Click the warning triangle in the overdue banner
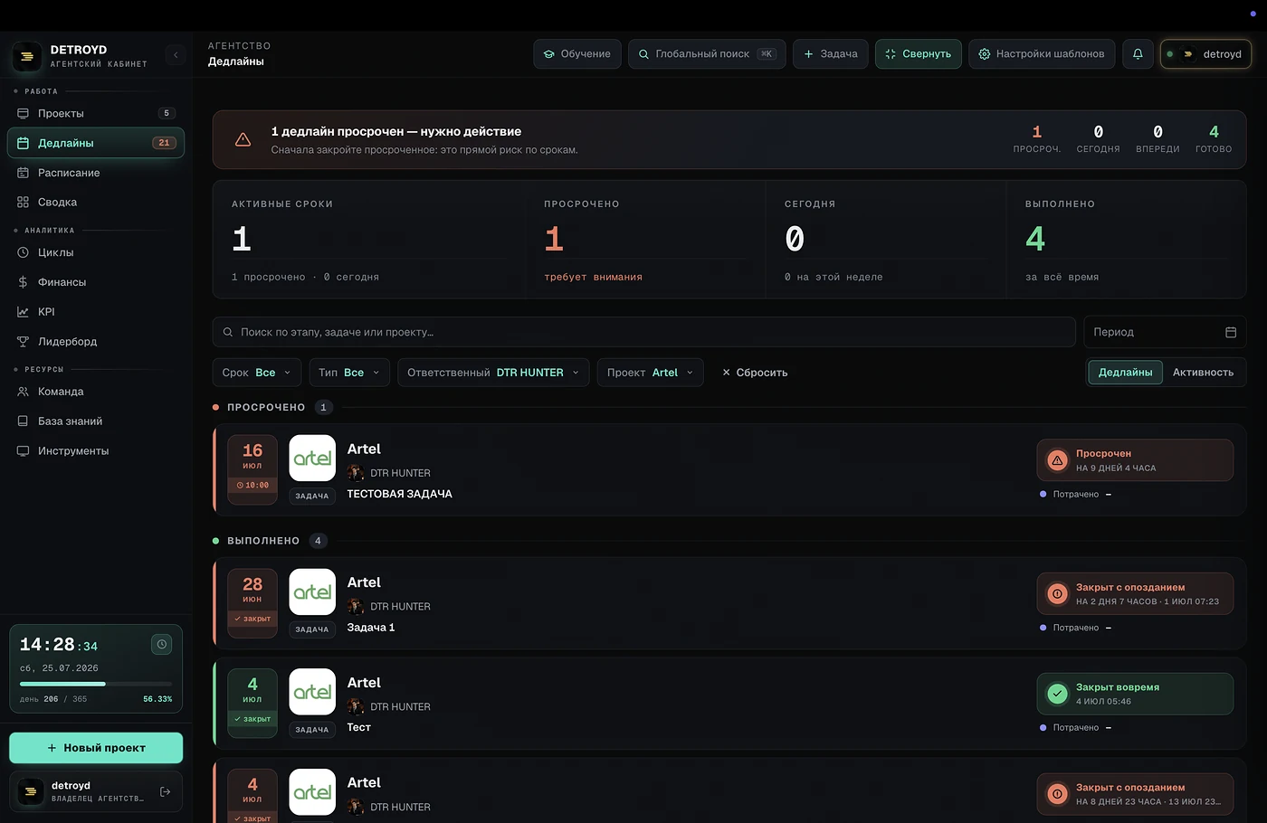This screenshot has width=1267, height=823. 243,139
